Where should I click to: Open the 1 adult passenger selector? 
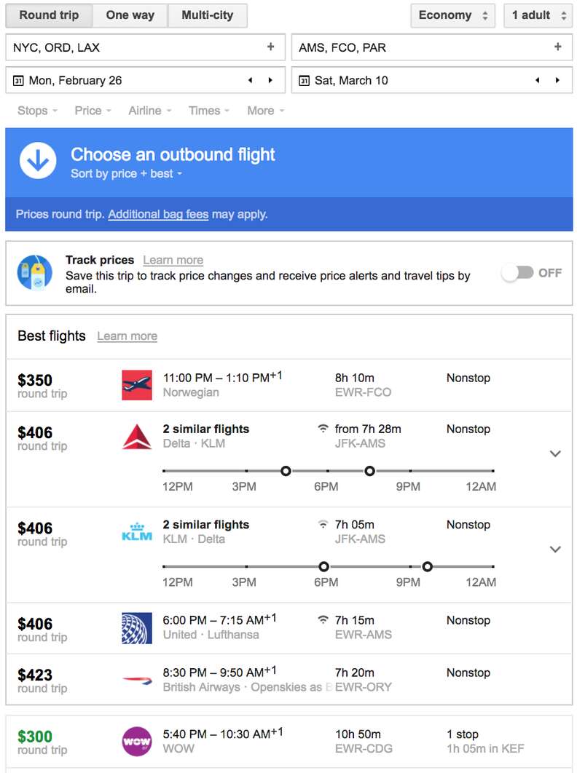pos(538,15)
